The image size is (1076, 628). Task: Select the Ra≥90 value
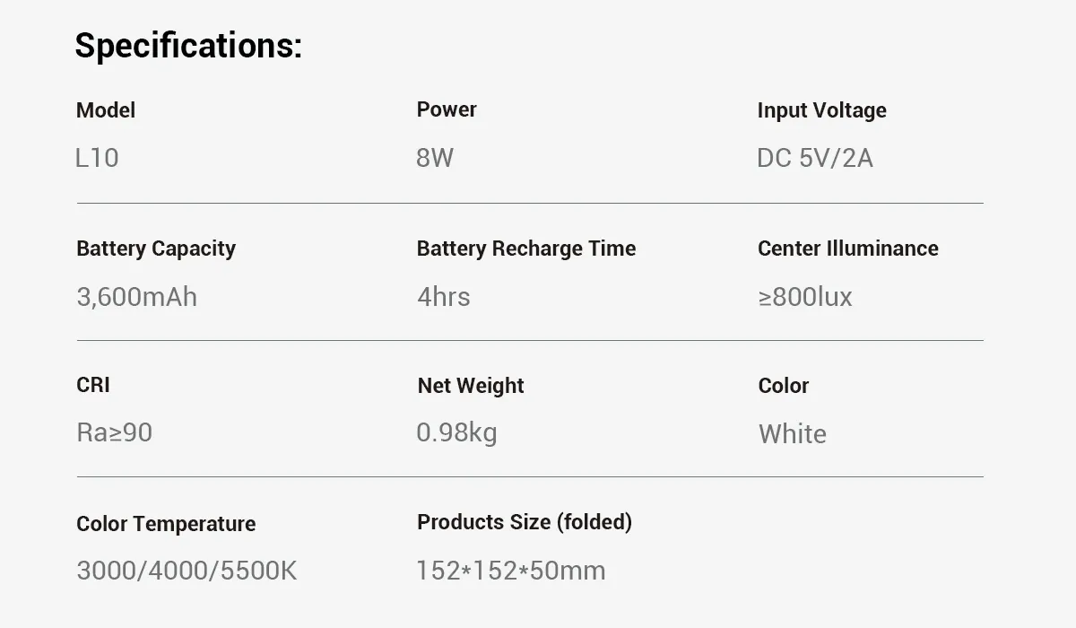[115, 432]
